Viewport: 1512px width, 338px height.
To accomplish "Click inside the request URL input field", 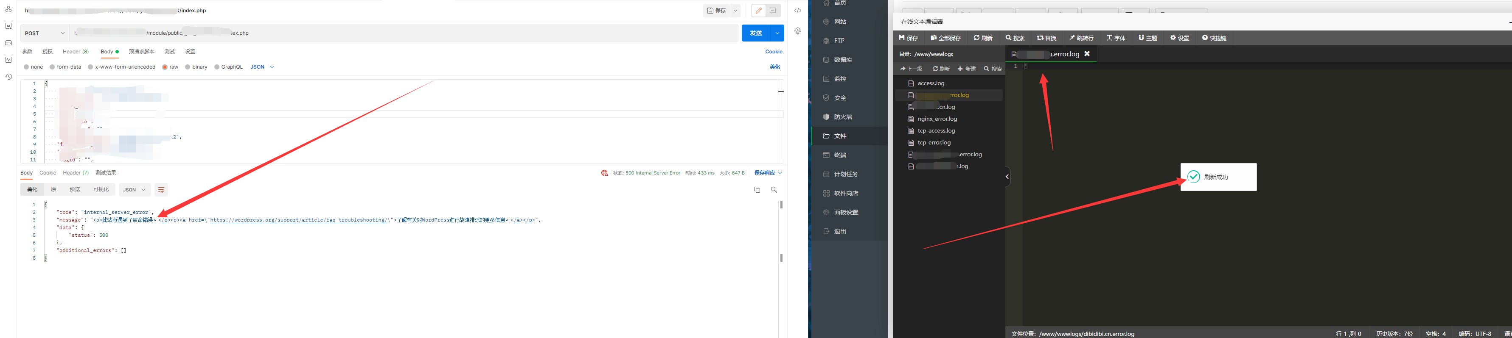I will (x=404, y=33).
